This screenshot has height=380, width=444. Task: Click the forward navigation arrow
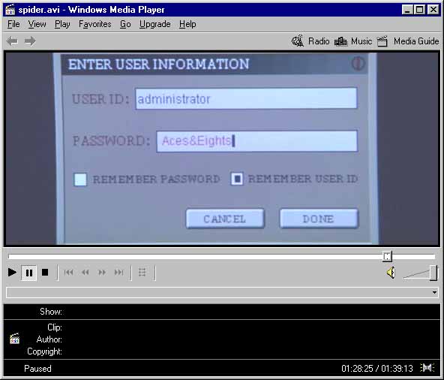coord(30,41)
